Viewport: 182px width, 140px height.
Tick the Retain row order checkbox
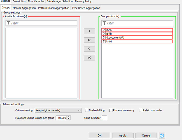point(141,110)
